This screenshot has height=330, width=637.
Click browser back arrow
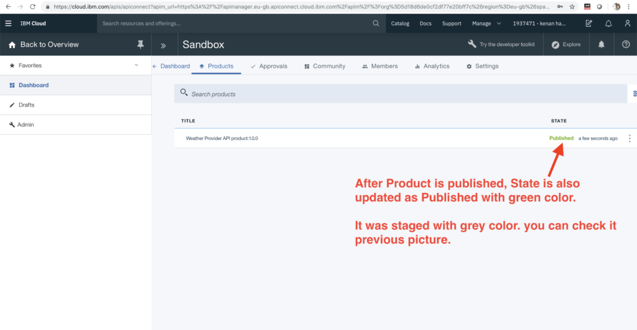(8, 6)
